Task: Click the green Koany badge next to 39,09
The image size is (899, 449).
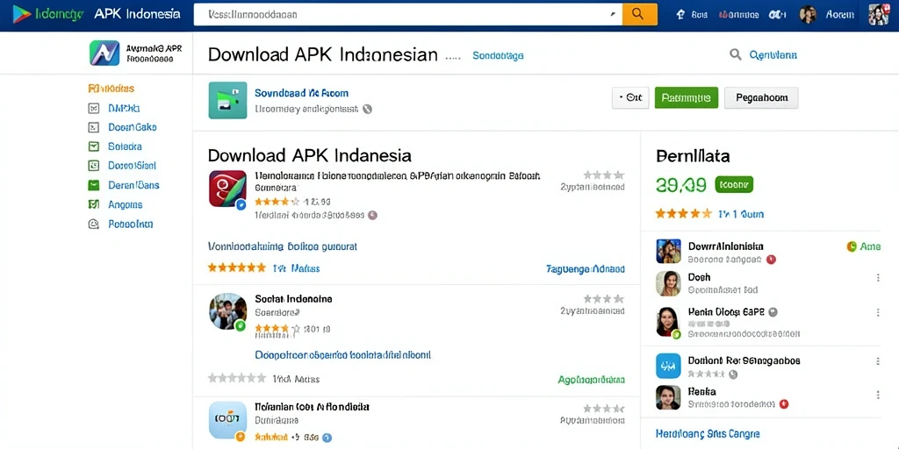Action: [734, 184]
